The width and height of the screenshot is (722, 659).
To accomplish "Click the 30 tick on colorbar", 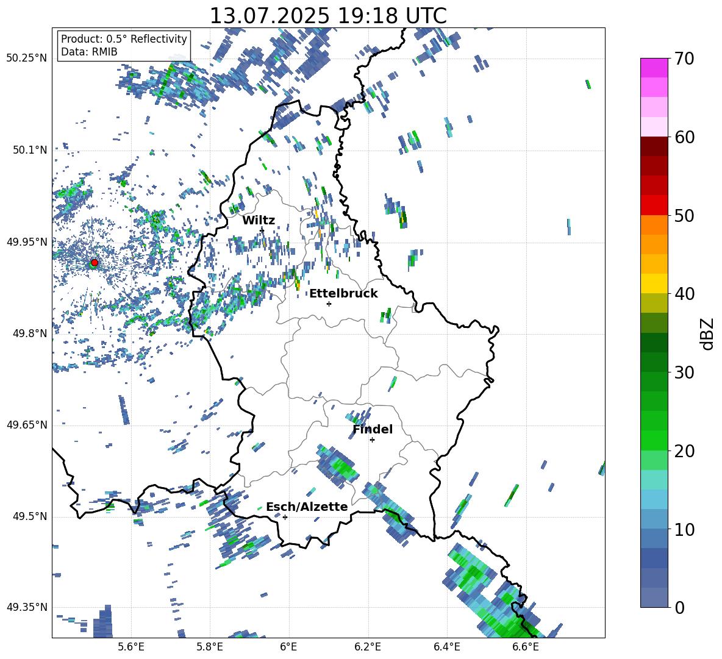I will (684, 372).
